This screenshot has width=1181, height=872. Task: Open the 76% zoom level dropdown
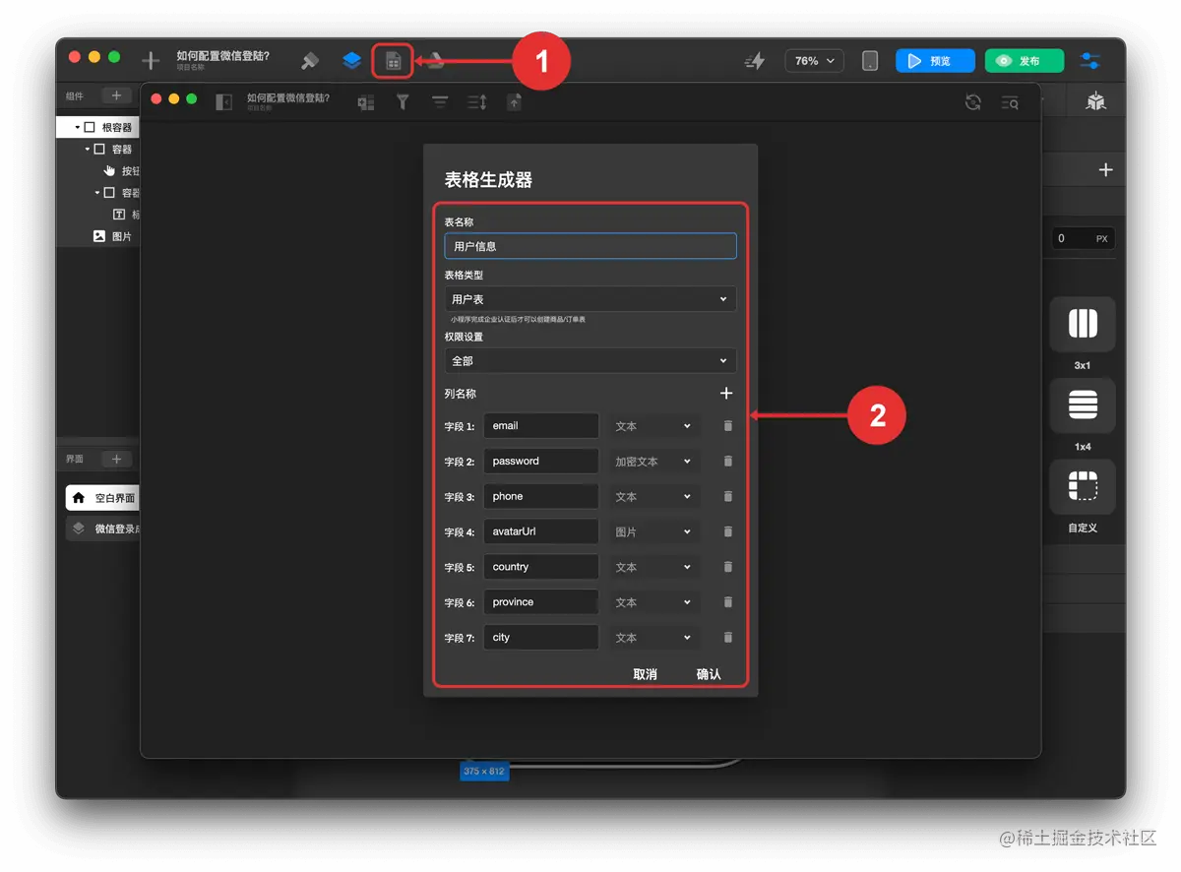point(814,61)
